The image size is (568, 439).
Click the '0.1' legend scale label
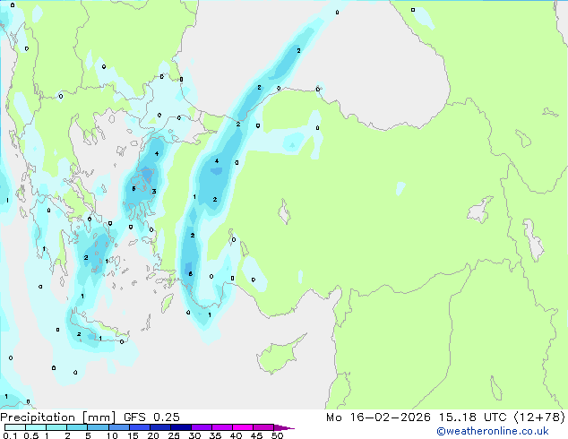tap(10, 435)
